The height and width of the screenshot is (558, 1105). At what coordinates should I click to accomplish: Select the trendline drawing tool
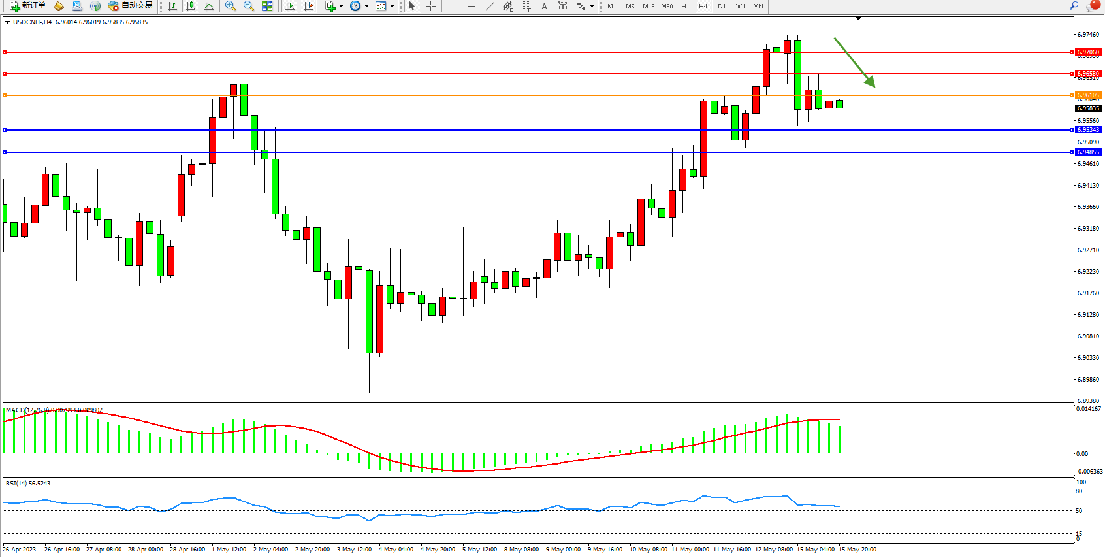(x=489, y=6)
